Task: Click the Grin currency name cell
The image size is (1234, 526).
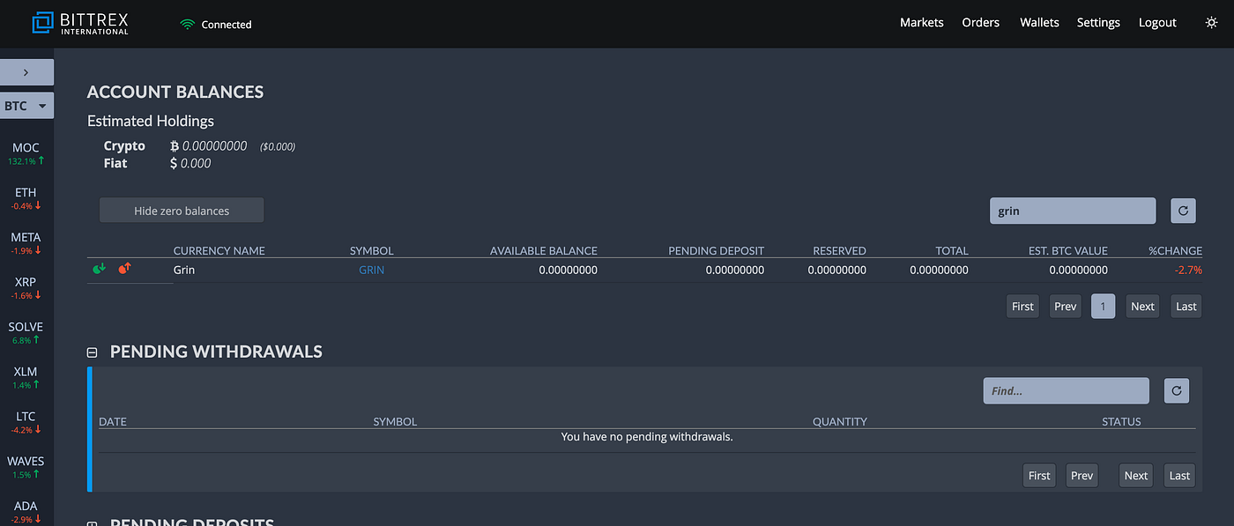Action: click(x=184, y=270)
